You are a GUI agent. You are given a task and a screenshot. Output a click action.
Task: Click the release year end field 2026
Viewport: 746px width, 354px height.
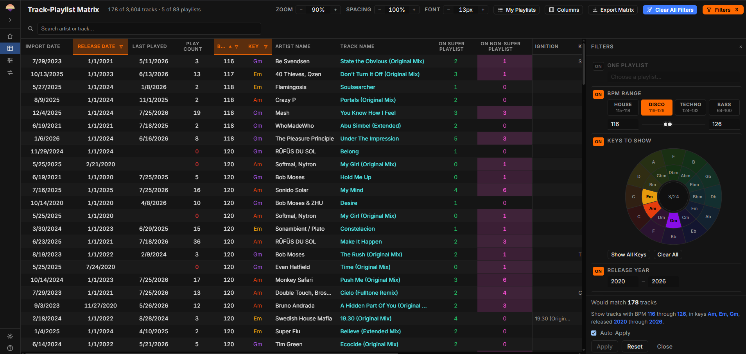click(x=664, y=281)
